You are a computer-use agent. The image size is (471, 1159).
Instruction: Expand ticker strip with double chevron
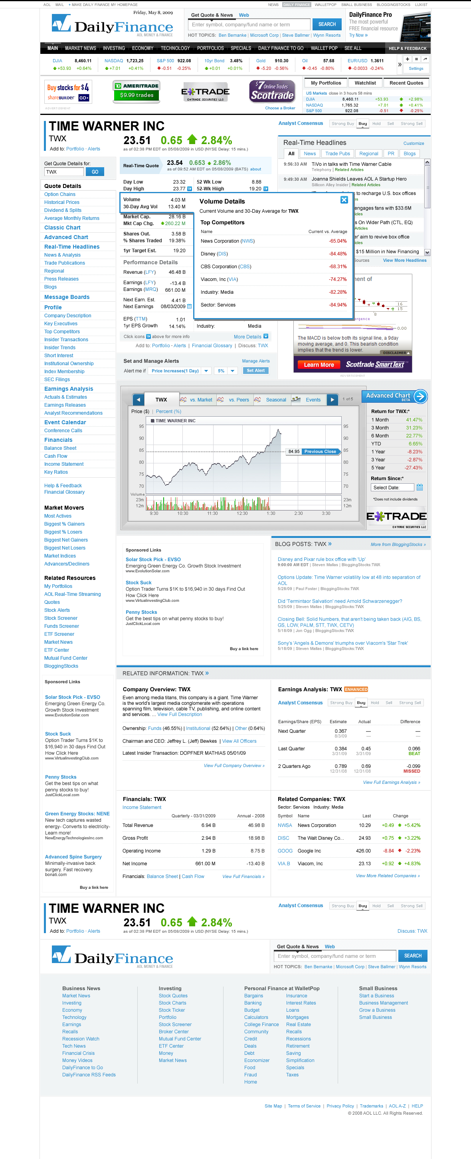tap(400, 65)
